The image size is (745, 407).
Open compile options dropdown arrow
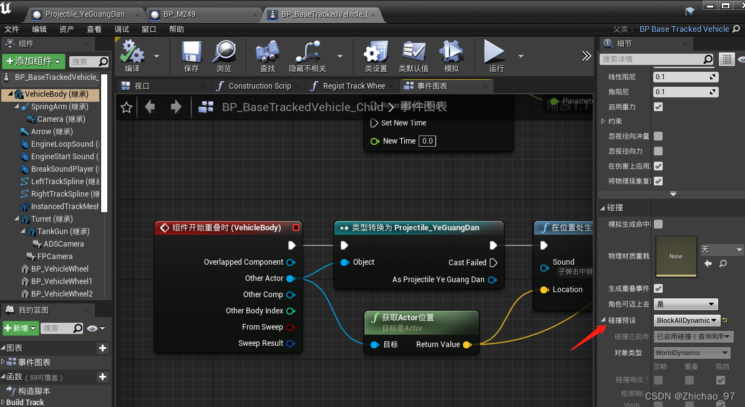point(157,56)
